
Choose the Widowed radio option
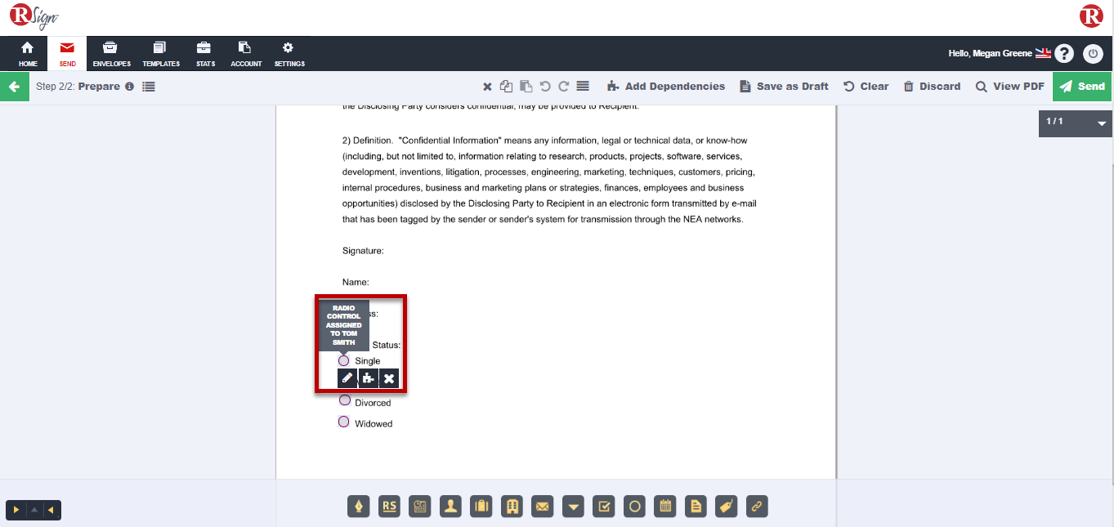pos(344,422)
